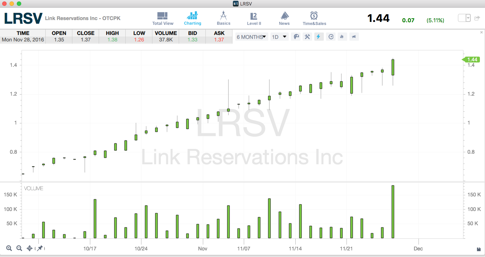Viewport: 485px width, 257px height.
Task: Open the Time&Sales tab
Action: pos(314,18)
